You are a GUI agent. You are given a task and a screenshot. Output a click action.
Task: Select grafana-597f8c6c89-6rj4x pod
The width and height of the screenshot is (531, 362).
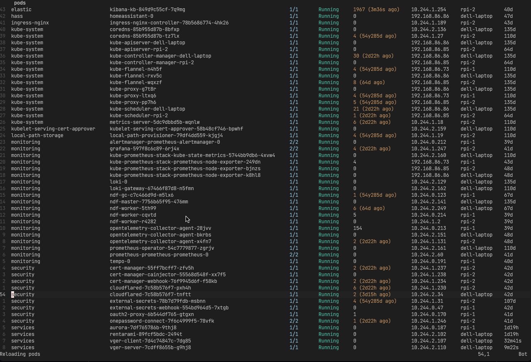145,149
